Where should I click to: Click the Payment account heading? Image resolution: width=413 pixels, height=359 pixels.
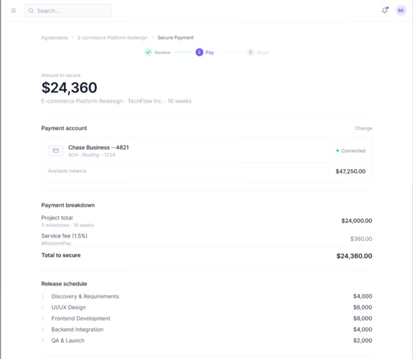[64, 128]
